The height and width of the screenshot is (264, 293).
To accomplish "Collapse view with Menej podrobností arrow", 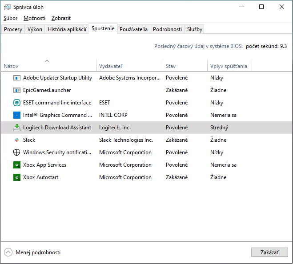I will [x=8, y=252].
